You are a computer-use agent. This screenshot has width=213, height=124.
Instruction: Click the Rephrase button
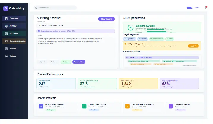pos(54,62)
